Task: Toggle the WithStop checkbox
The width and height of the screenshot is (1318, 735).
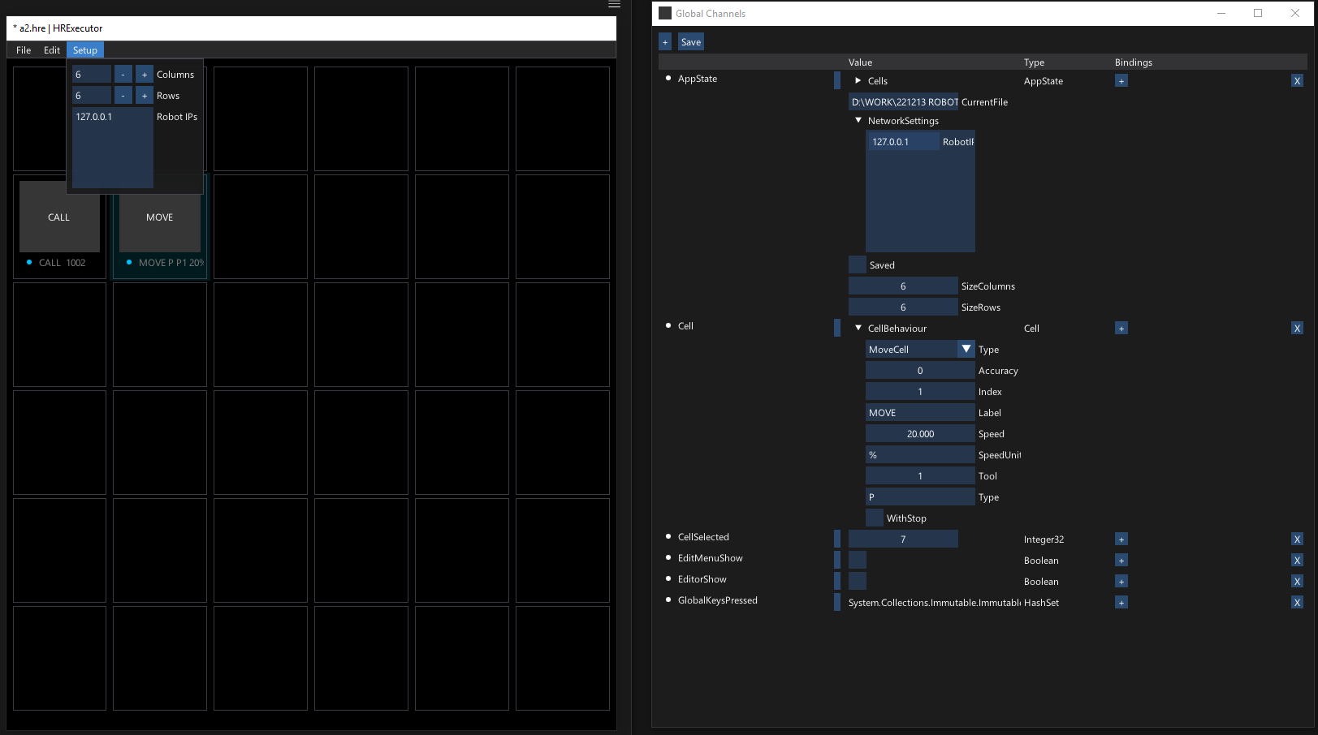Action: tap(875, 518)
